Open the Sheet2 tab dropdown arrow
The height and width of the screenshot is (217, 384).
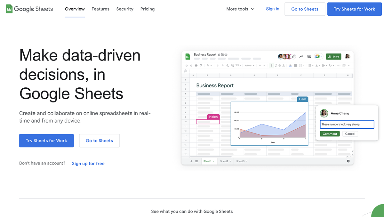(x=230, y=161)
